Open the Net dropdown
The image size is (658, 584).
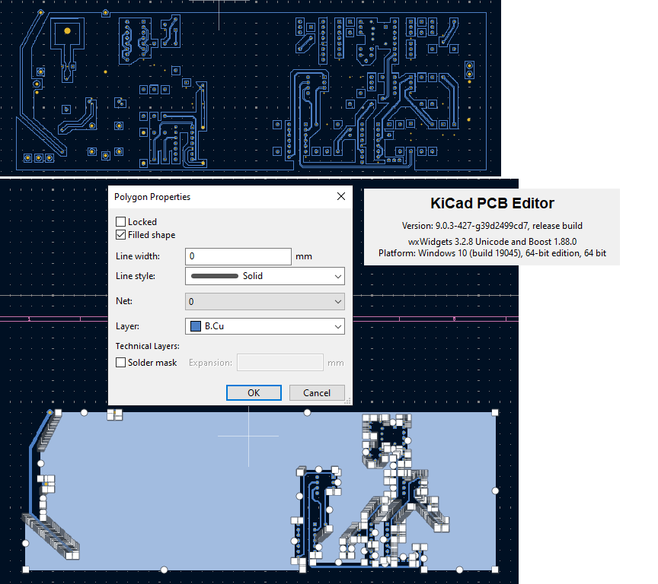[265, 302]
